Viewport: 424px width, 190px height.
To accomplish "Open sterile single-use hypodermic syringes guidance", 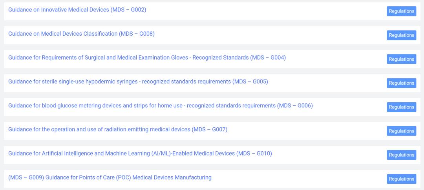I will (138, 81).
